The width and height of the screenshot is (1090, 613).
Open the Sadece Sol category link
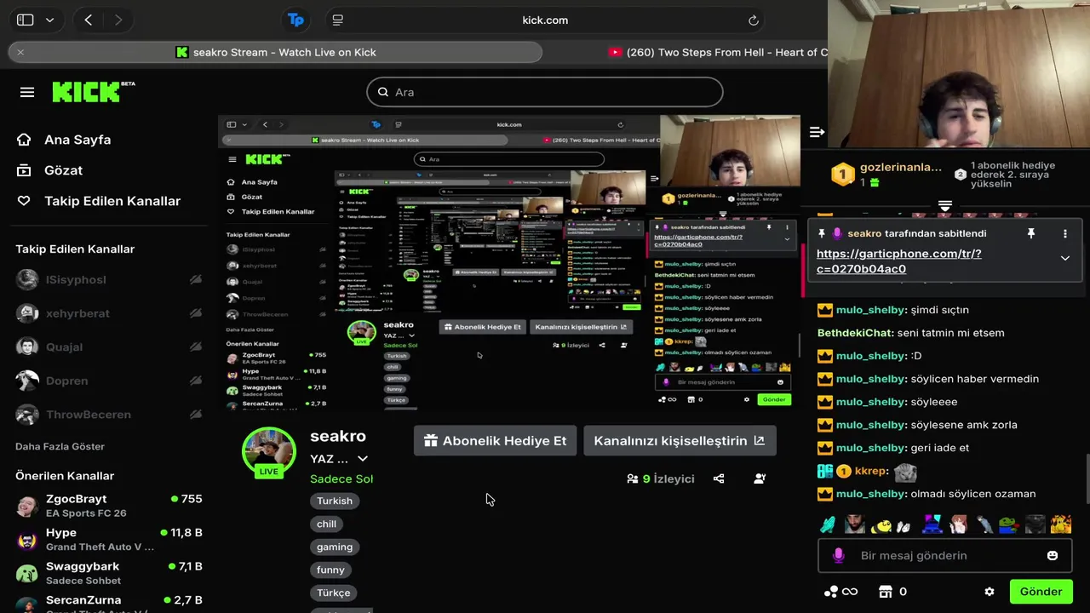[341, 478]
